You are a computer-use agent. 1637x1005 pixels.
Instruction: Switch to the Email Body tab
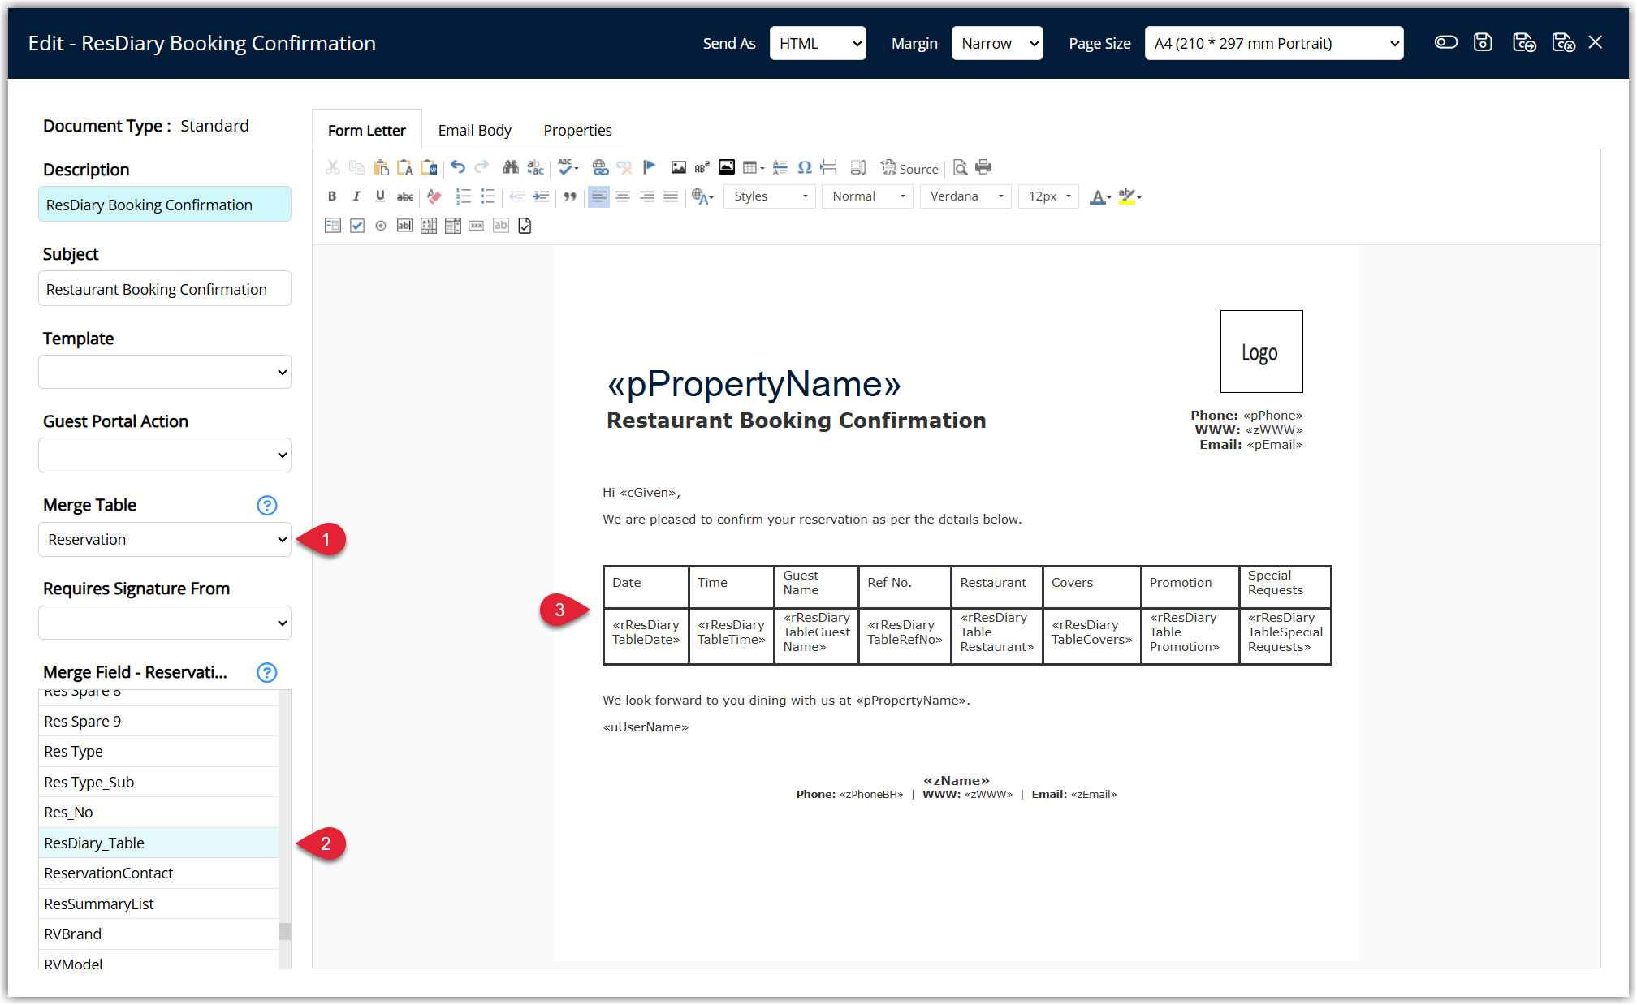pos(475,130)
